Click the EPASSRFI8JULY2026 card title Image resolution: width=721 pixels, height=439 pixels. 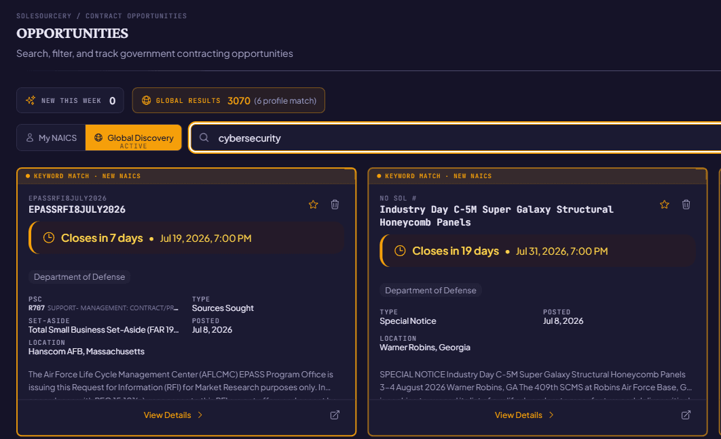(x=77, y=209)
